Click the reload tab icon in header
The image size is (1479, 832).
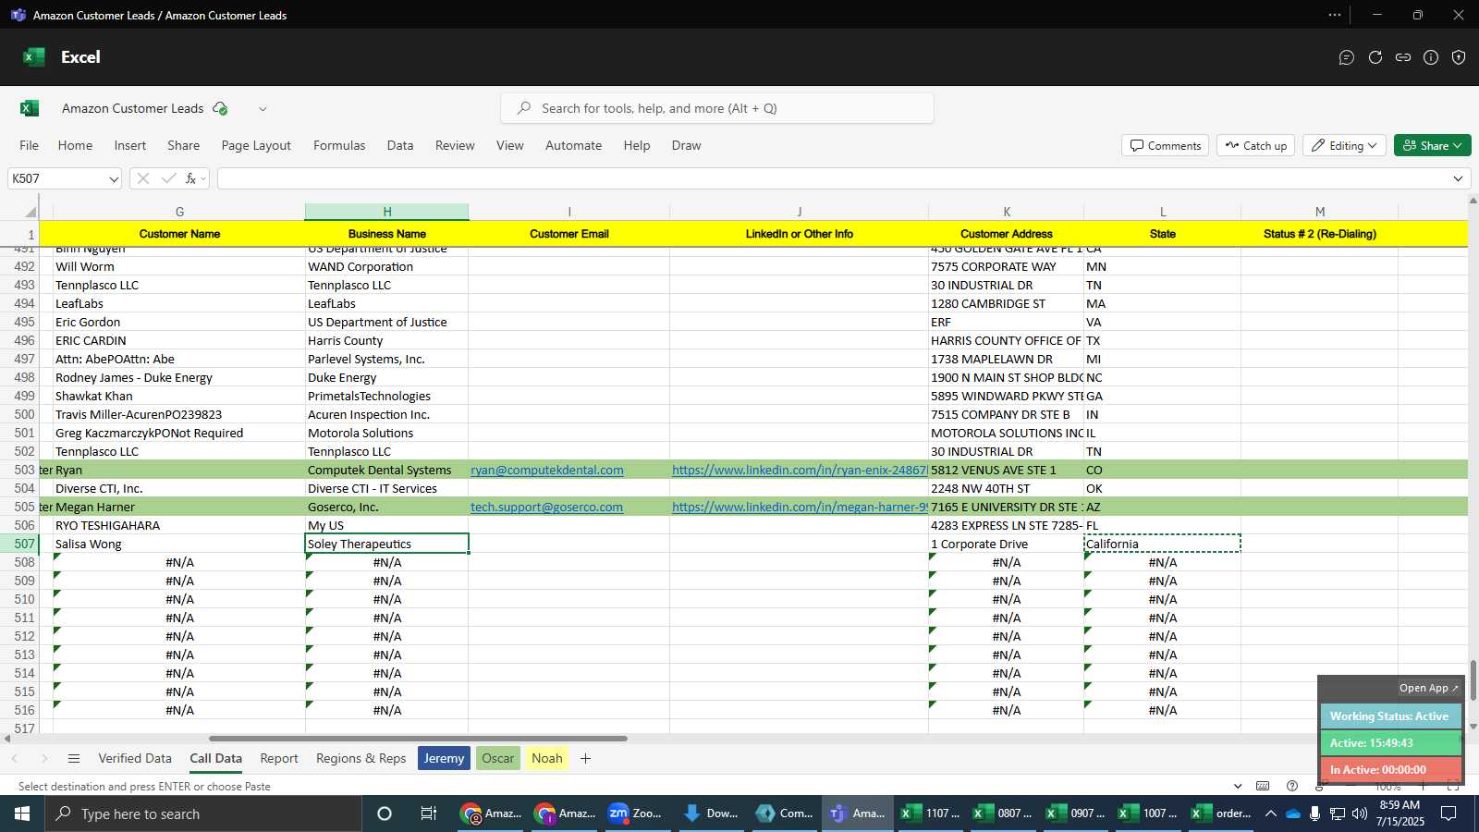tap(1375, 57)
